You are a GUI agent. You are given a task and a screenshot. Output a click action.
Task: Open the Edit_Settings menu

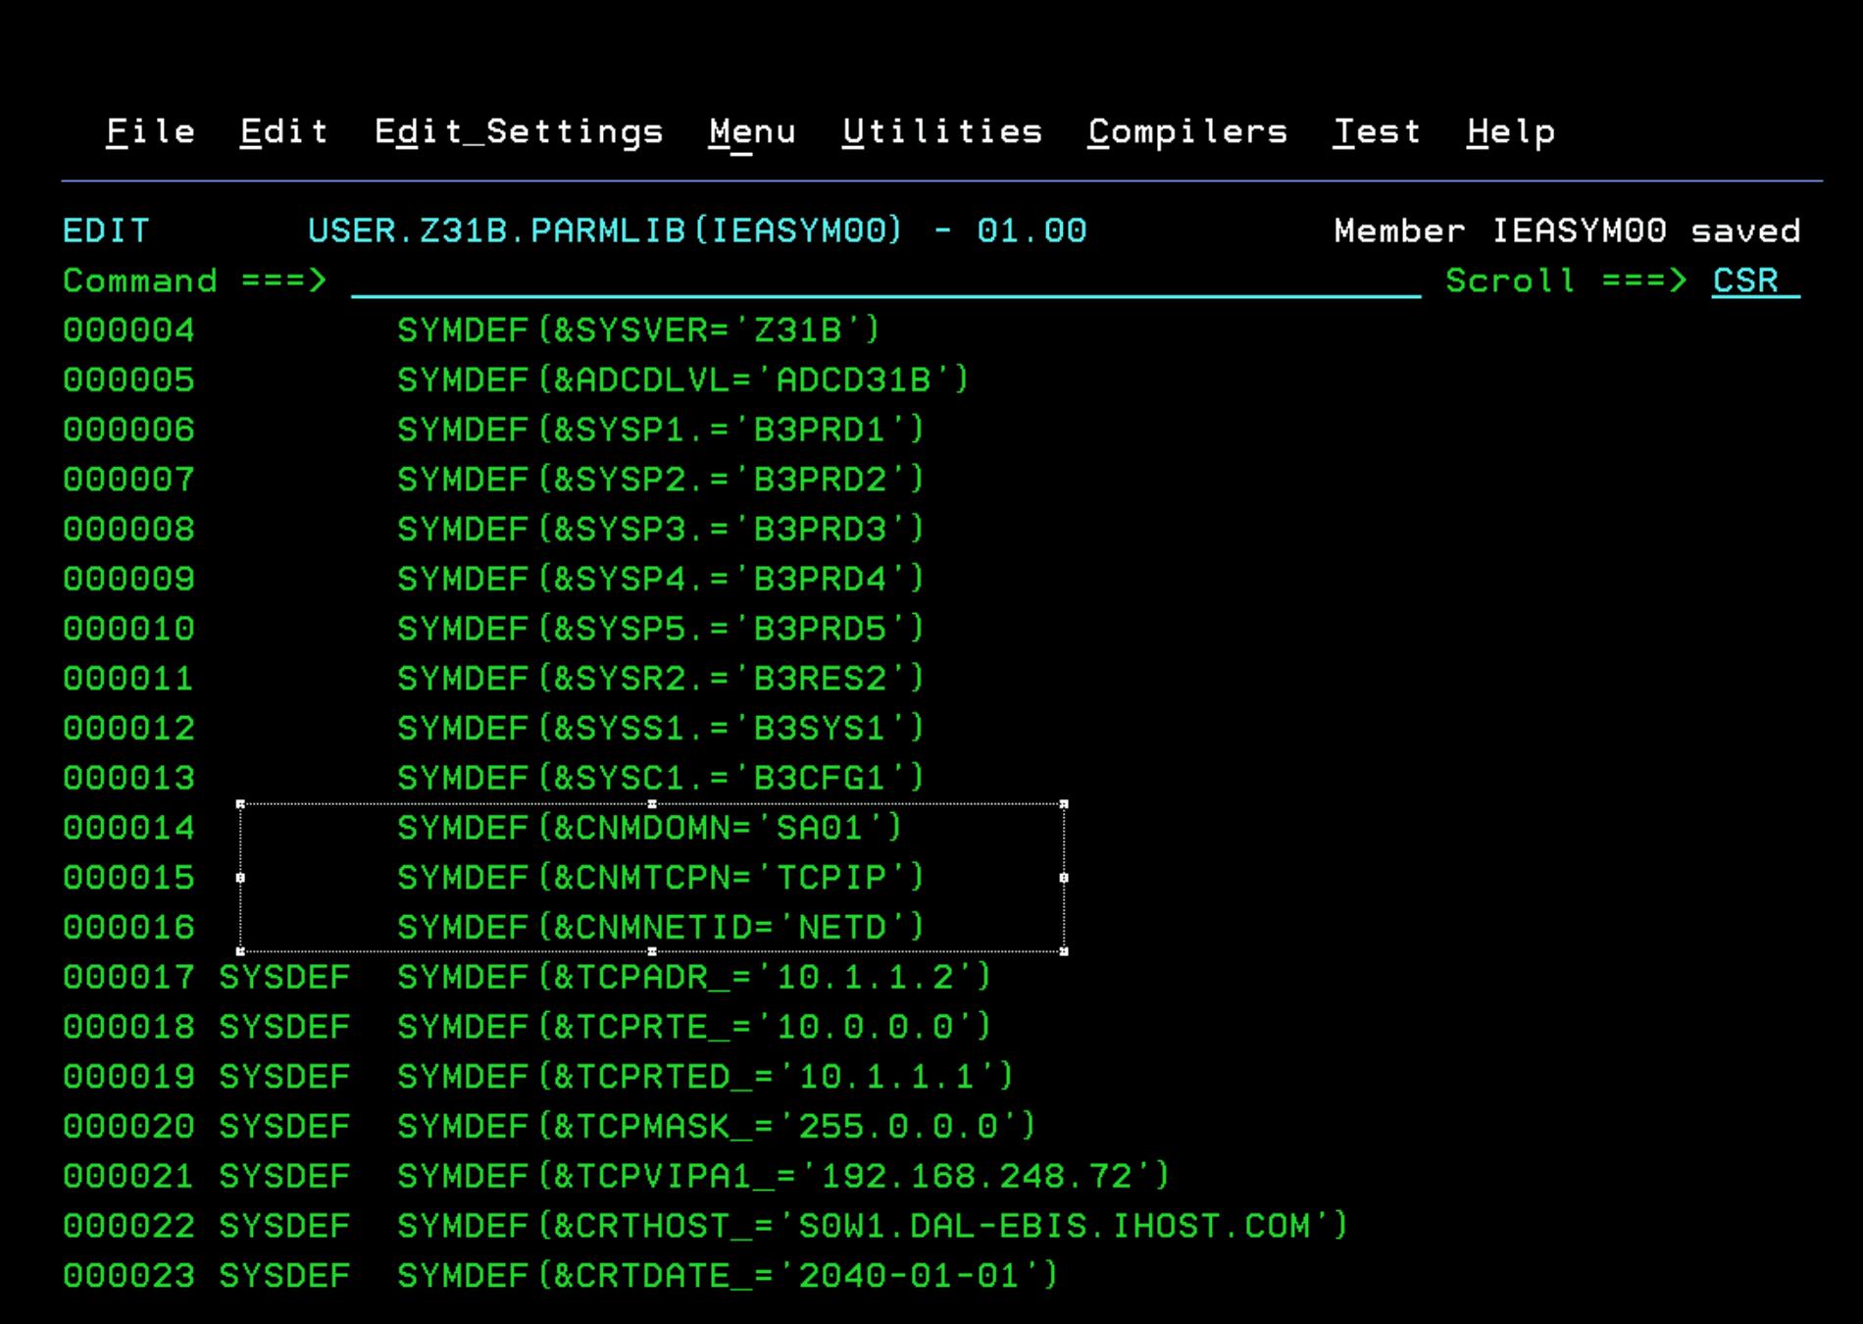pyautogui.click(x=519, y=131)
